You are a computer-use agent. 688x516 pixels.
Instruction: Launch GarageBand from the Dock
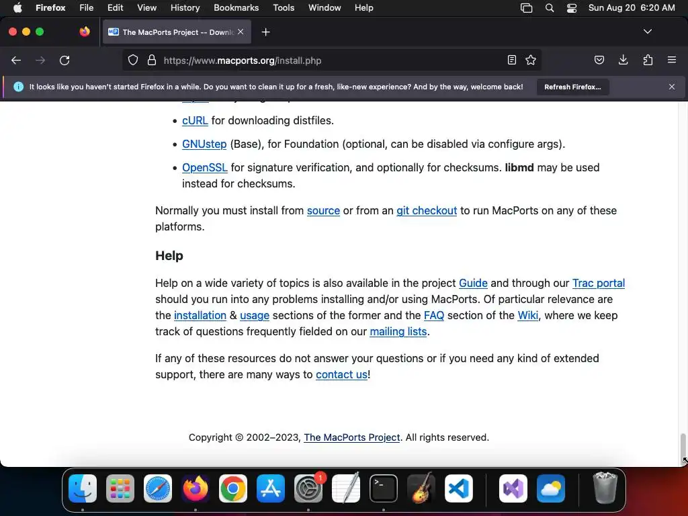pos(421,488)
